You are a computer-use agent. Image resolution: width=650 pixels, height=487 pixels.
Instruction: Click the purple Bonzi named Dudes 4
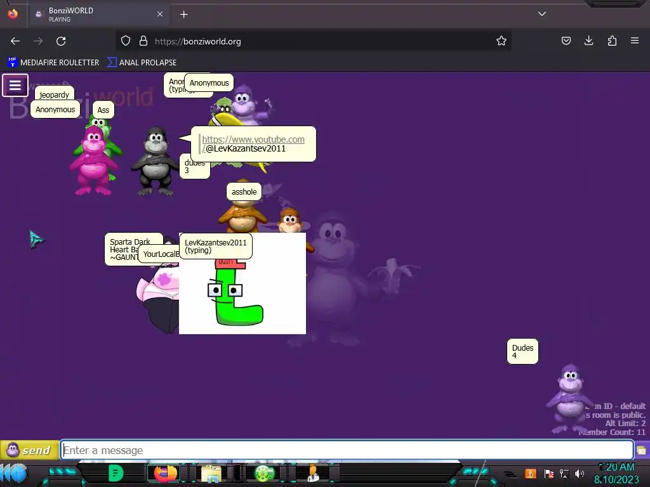(570, 398)
